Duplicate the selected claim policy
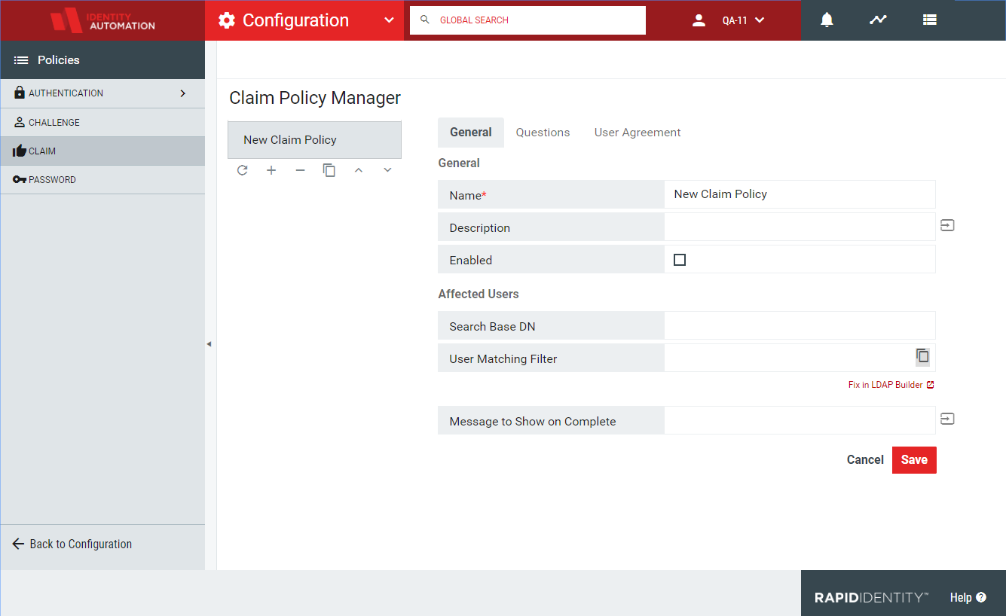The height and width of the screenshot is (616, 1006). pos(329,170)
